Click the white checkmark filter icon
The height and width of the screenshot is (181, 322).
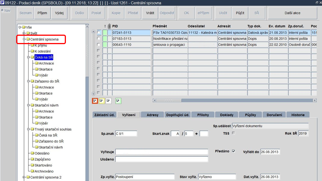click(x=108, y=101)
